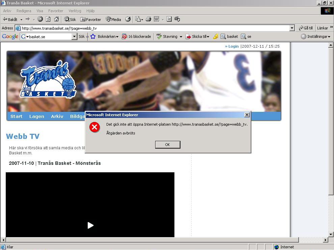The width and height of the screenshot is (334, 250).
Task: Click the Skicka till icon
Action: tap(188, 37)
